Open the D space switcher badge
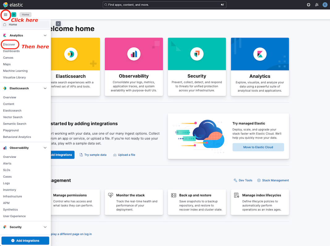 click(x=13, y=15)
